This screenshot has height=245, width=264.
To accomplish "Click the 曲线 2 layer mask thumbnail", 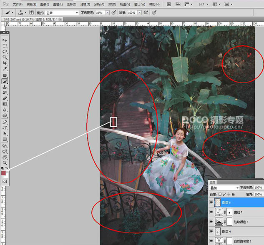I will click(x=229, y=212).
